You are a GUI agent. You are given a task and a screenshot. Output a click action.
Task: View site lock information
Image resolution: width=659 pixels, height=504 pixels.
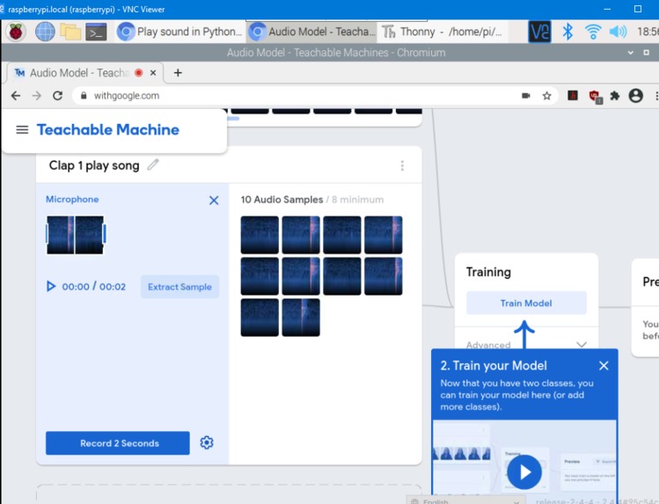(x=84, y=96)
